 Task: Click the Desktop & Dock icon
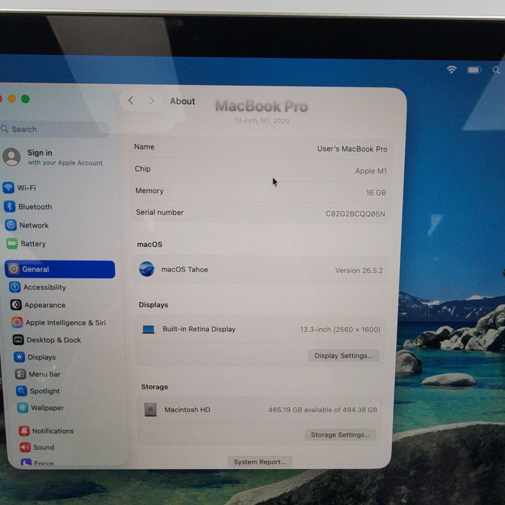(18, 340)
